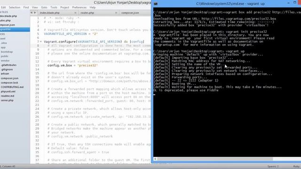Close the index.blade.php tab
This screenshot has width=301, height=169.
75,13
